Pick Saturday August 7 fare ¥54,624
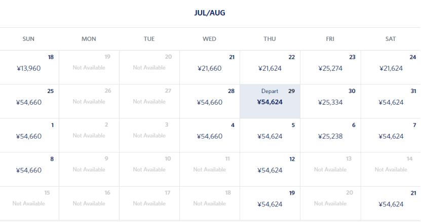Screen dimensions: 421x222 tap(391, 136)
